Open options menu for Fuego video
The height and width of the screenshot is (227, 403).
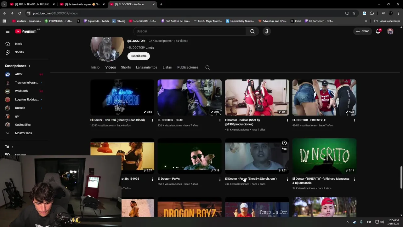pyautogui.click(x=287, y=179)
